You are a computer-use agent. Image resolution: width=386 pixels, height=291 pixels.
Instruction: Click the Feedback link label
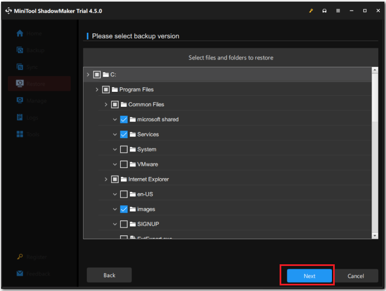point(38,274)
